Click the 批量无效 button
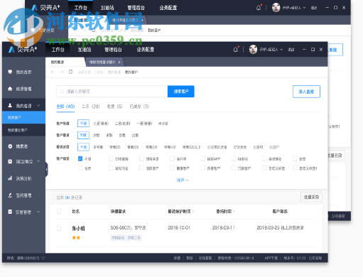The image size is (363, 277). [x=311, y=197]
